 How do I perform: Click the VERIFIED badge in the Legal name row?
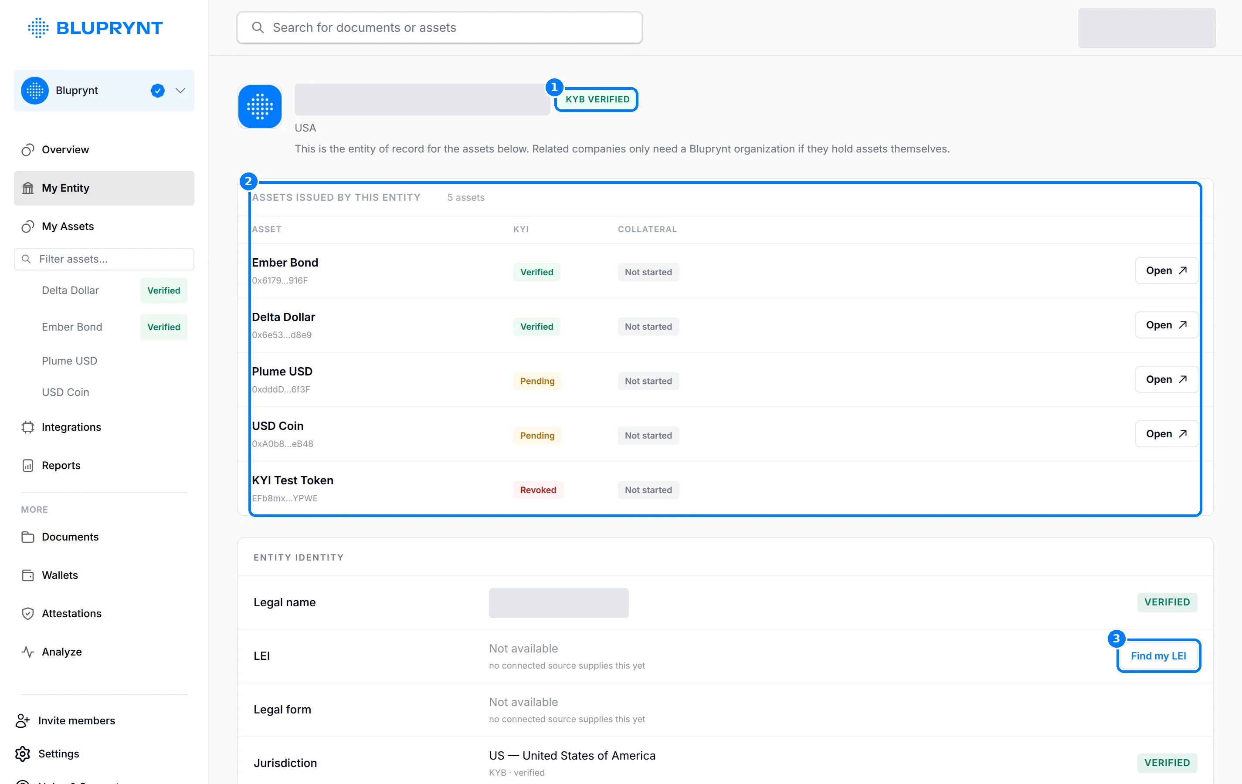tap(1167, 602)
